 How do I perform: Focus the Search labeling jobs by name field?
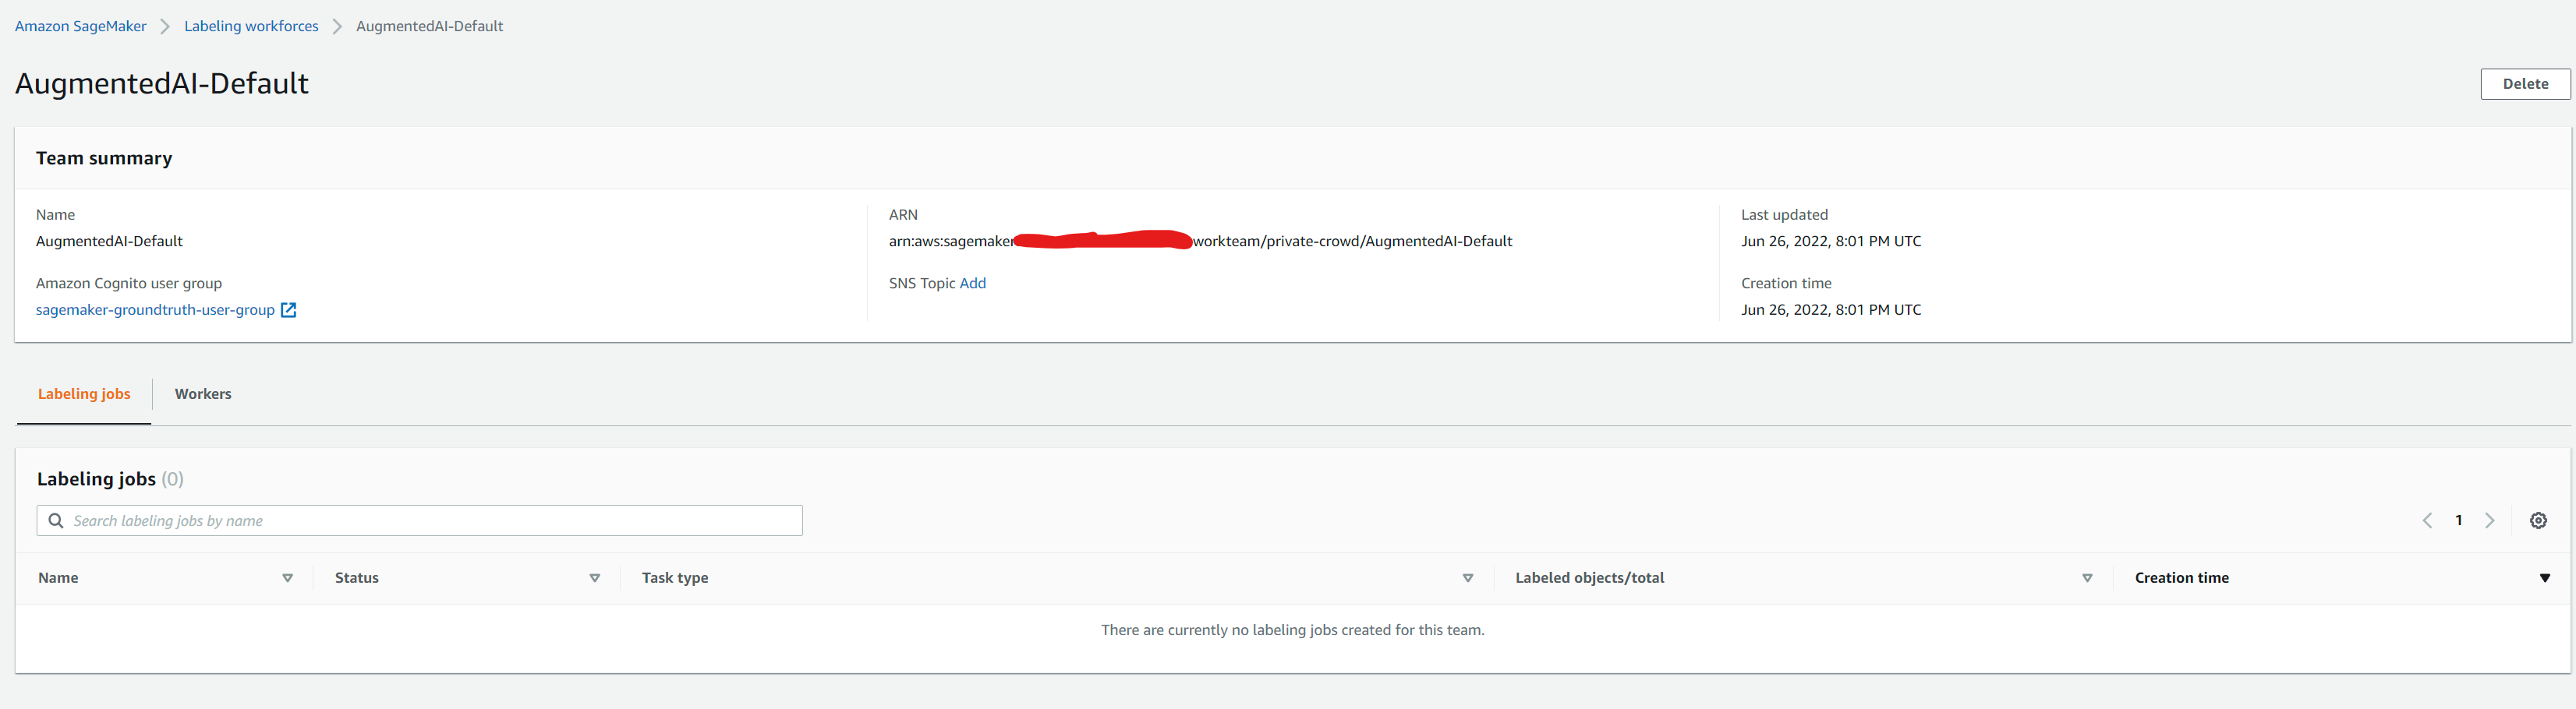pos(430,520)
